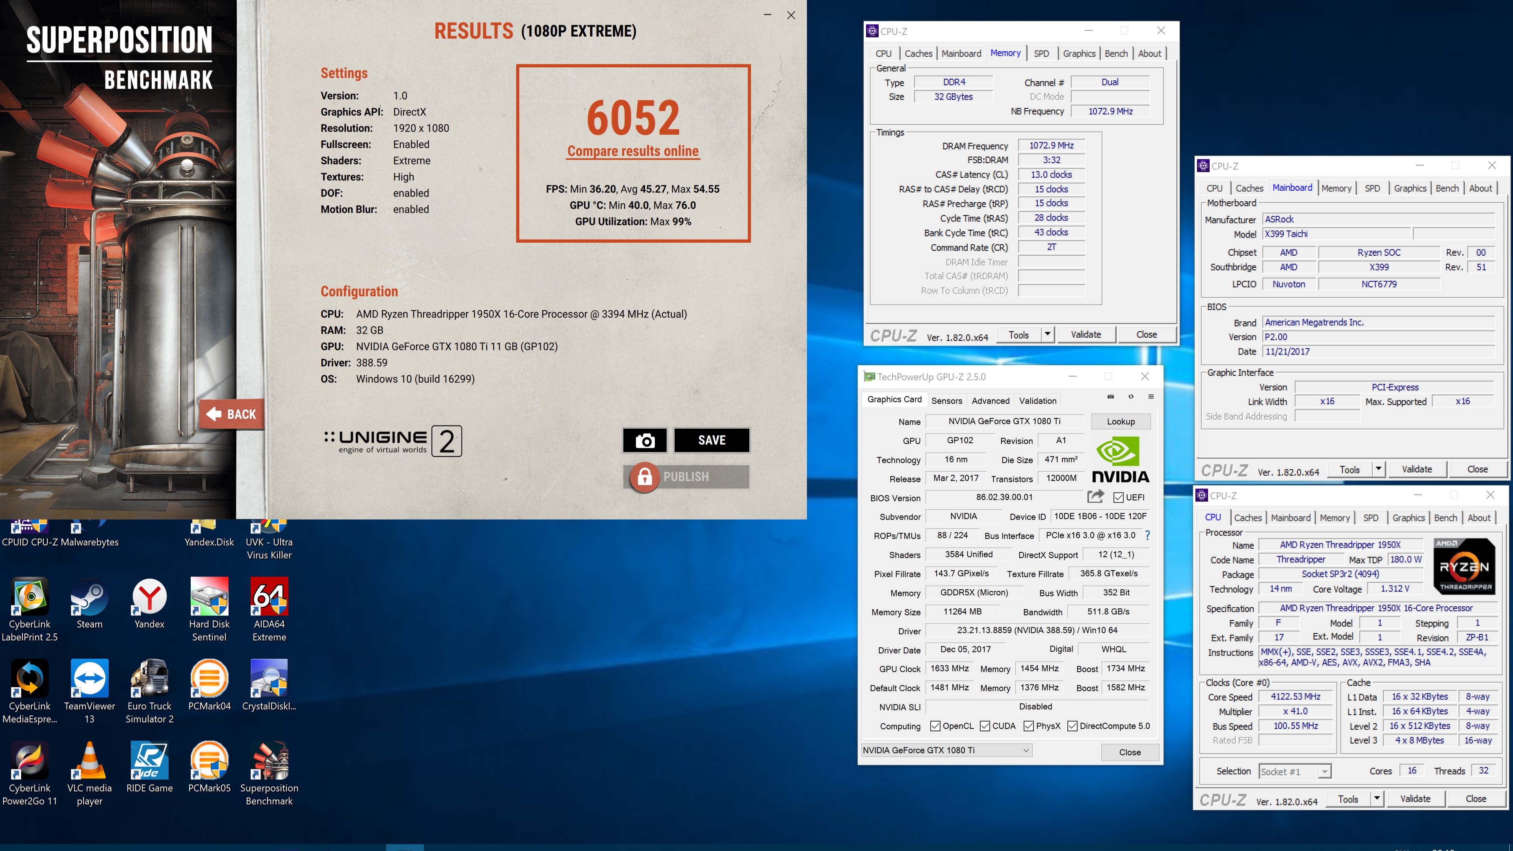Toggle the UEFI checkbox in GPU-Z
Screen dimensions: 1513x851
(x=1118, y=498)
